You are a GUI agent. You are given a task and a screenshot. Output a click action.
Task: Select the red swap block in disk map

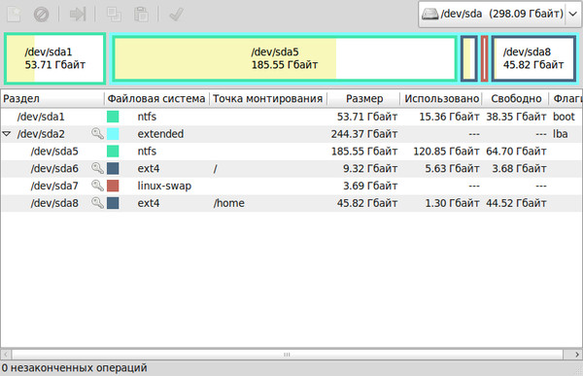484,58
